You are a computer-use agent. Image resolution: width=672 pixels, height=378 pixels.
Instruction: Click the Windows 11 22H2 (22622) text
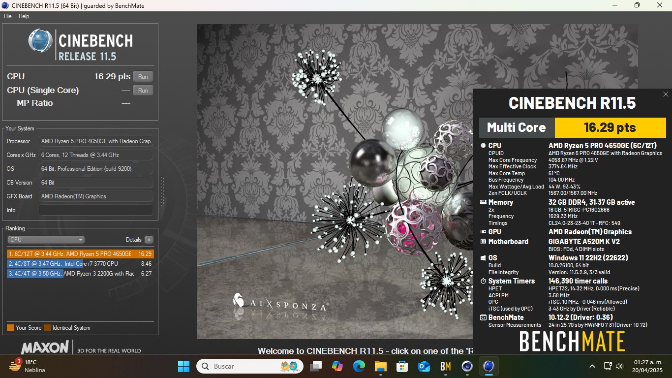[x=588, y=258]
